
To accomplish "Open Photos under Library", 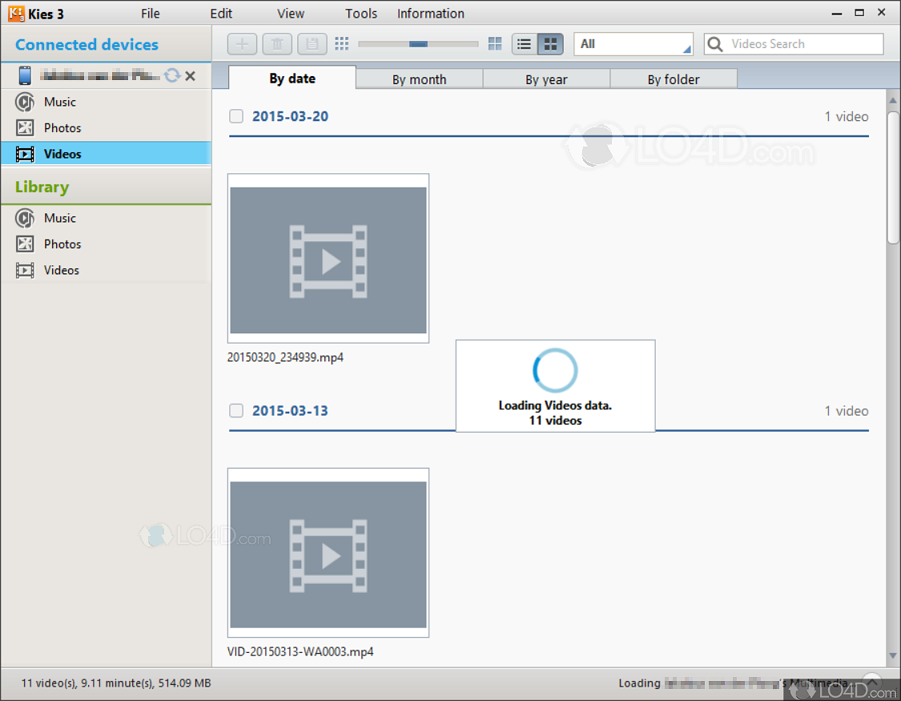I will point(107,244).
